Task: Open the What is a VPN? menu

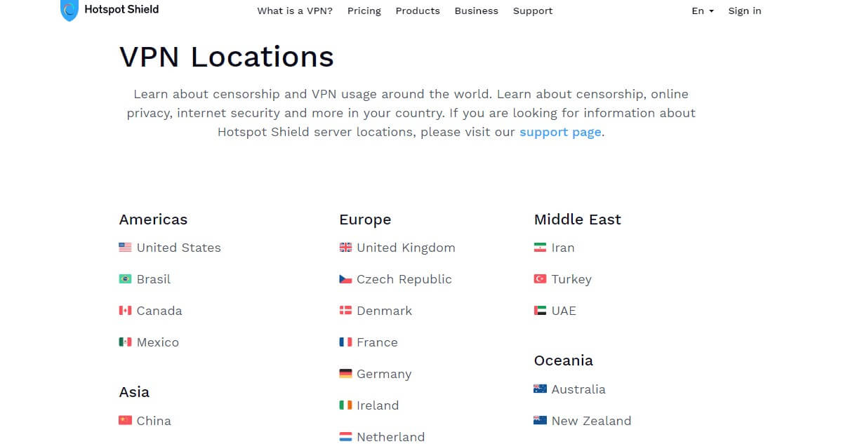Action: point(295,11)
